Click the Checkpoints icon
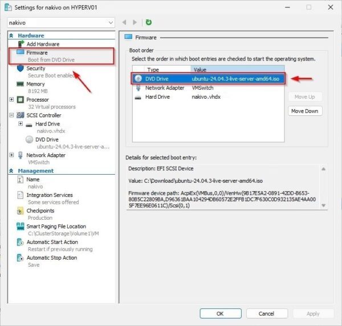The width and height of the screenshot is (342, 326). pos(20,211)
